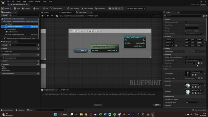Compile the blueprint with the Compile icon
The height and width of the screenshot is (117, 208).
pyautogui.click(x=5, y=8)
